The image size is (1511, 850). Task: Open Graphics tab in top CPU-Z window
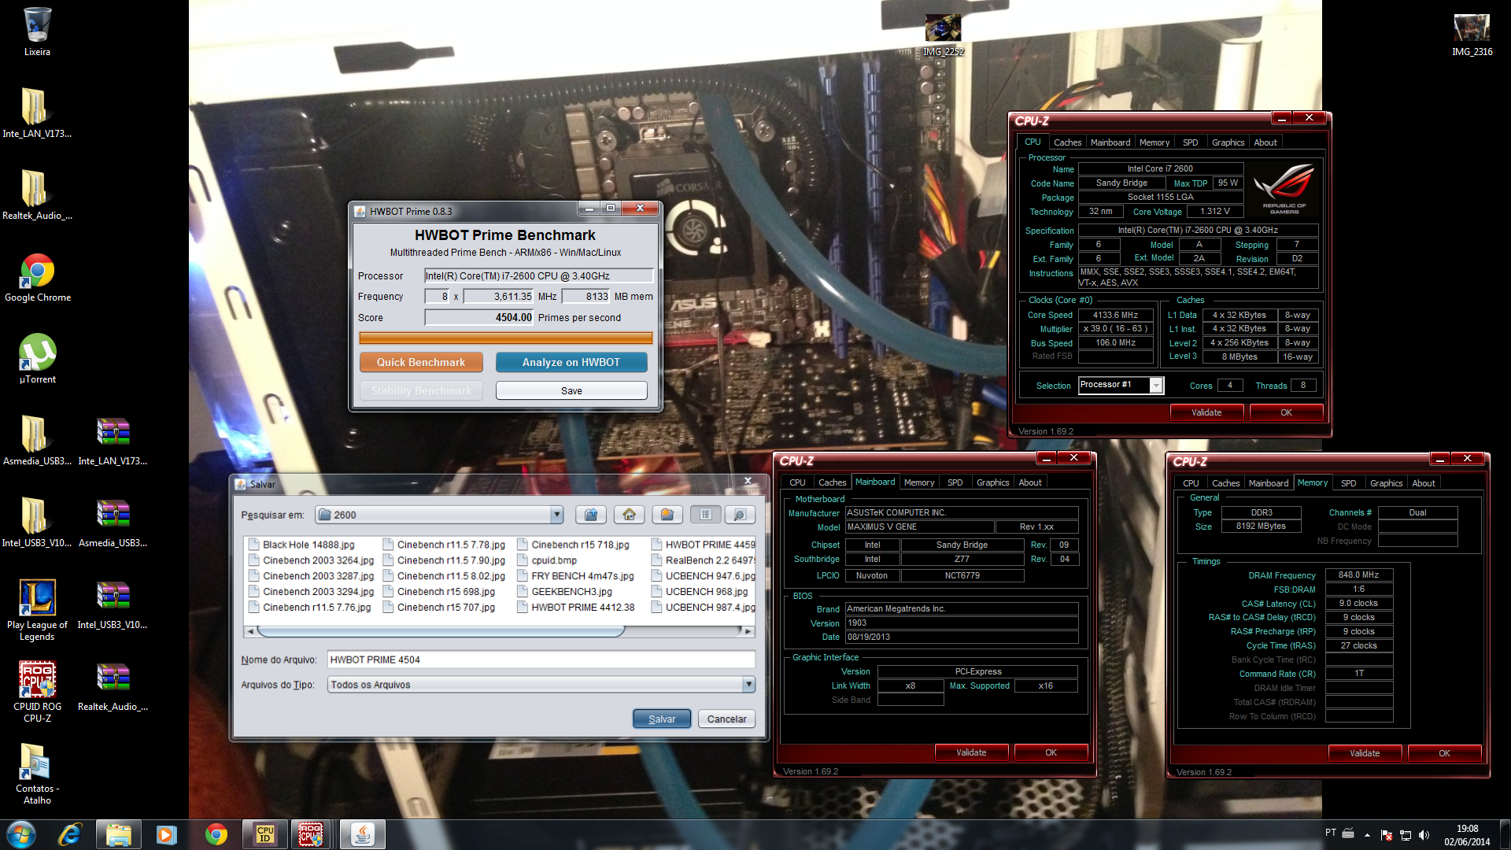pos(1228,142)
